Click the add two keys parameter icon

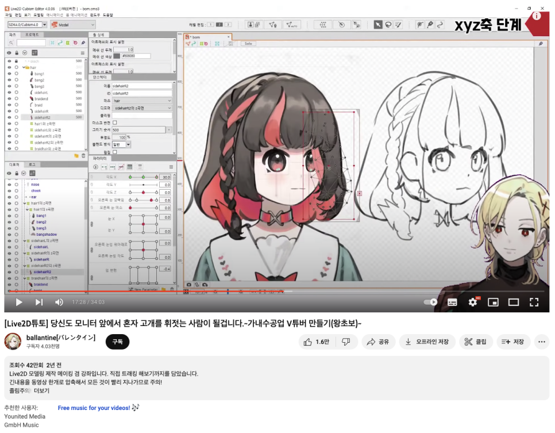[x=104, y=167]
